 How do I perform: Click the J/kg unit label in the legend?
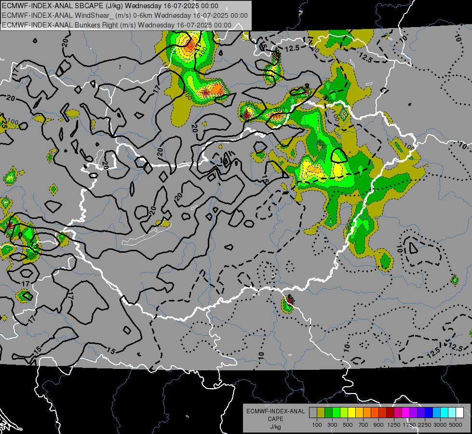tap(275, 427)
